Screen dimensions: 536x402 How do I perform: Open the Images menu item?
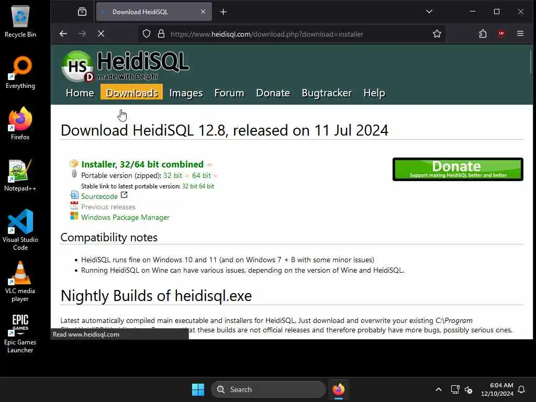click(x=186, y=93)
